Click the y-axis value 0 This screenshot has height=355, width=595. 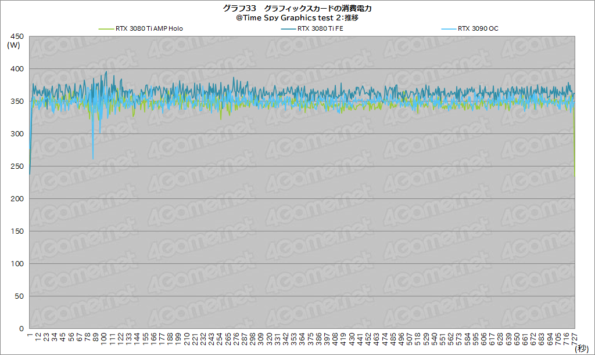21,328
